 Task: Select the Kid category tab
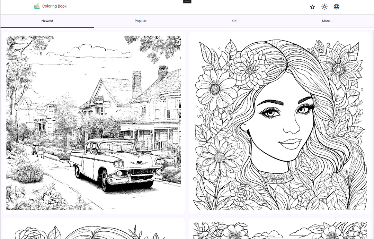(234, 21)
